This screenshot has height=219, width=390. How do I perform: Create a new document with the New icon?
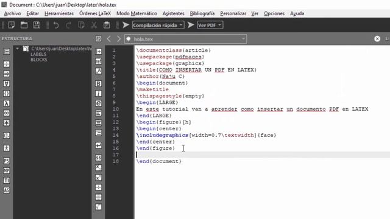[x=12, y=25]
